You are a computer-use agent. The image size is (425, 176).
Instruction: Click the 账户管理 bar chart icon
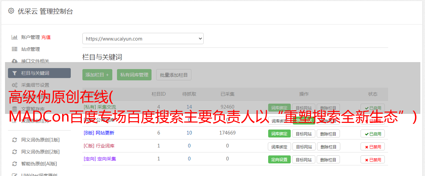tap(14, 37)
